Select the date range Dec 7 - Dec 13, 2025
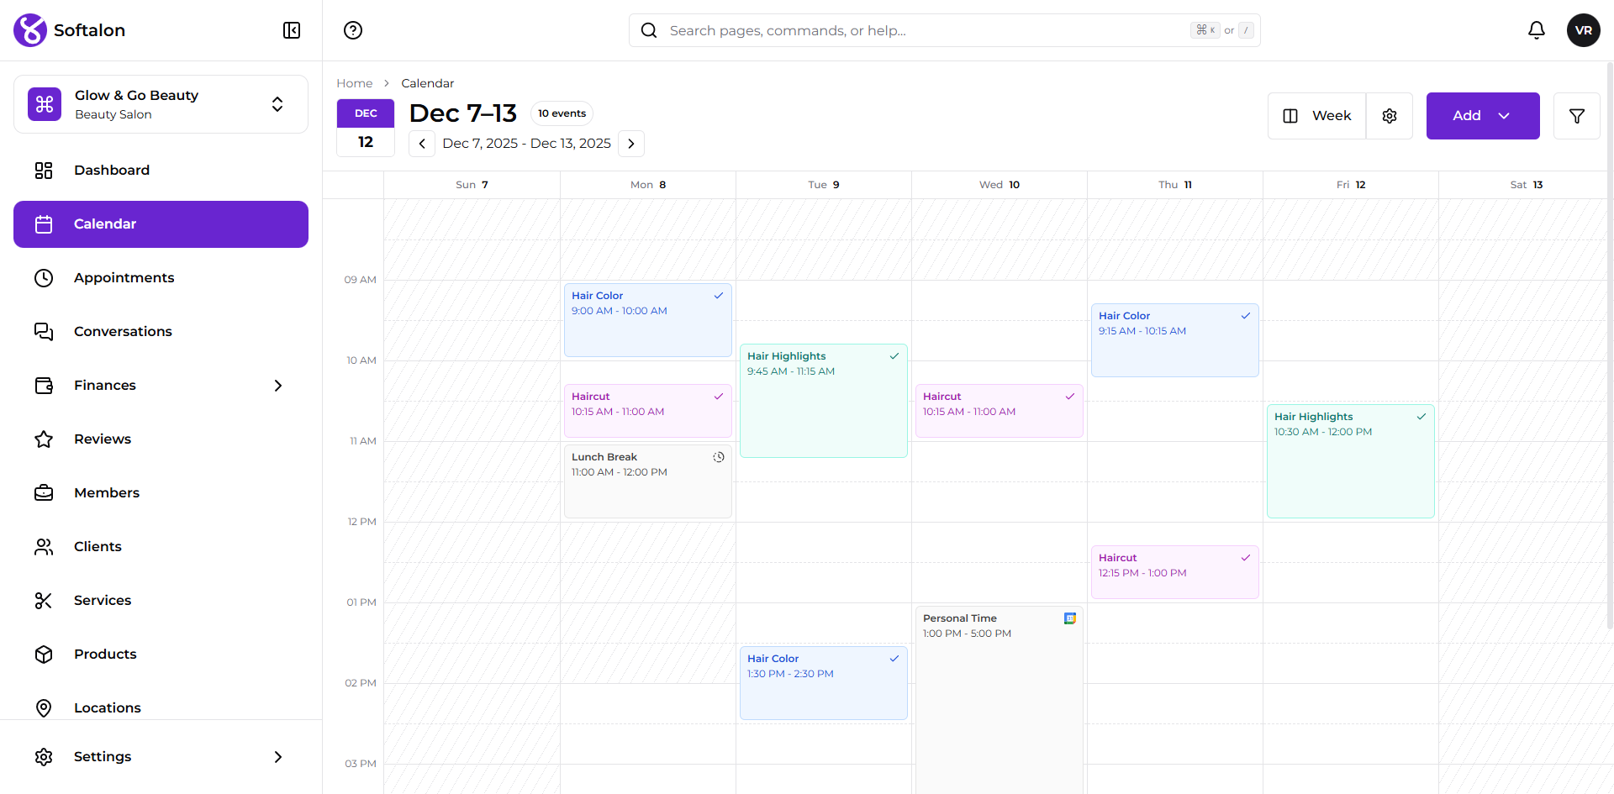The height and width of the screenshot is (794, 1614). click(x=527, y=144)
